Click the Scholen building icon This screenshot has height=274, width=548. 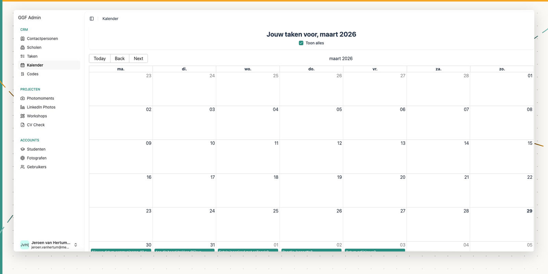click(x=23, y=48)
